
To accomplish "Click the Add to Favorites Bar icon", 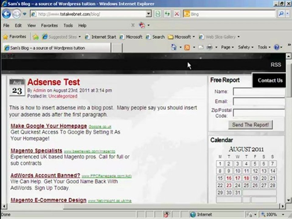I will point(36,37).
